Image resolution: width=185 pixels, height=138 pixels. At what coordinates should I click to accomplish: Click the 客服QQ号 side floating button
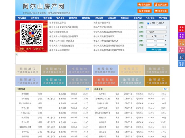(181, 50)
